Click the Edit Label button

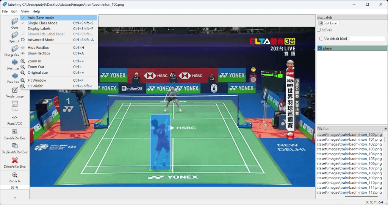pos(328,23)
